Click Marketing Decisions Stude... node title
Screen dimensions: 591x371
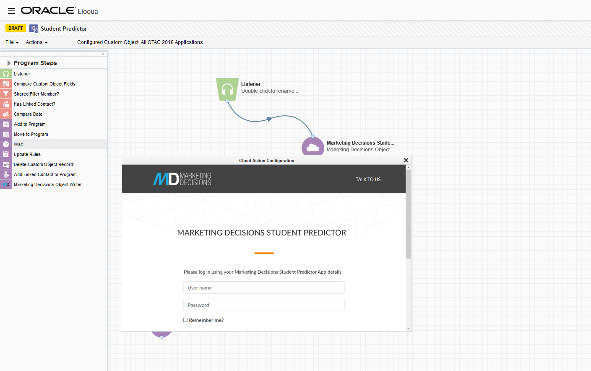(360, 143)
